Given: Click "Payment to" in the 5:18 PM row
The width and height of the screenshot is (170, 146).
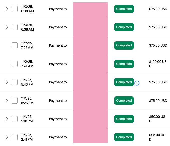Looking at the screenshot, I should pos(58,119).
